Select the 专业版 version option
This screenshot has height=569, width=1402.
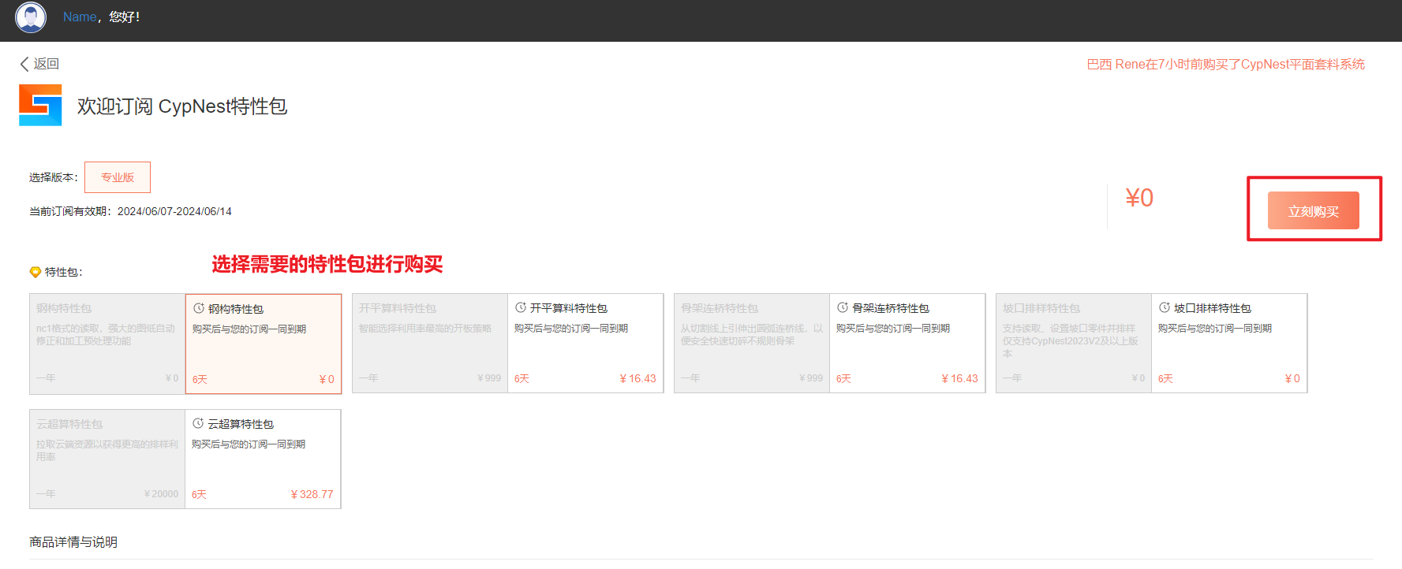(x=118, y=177)
